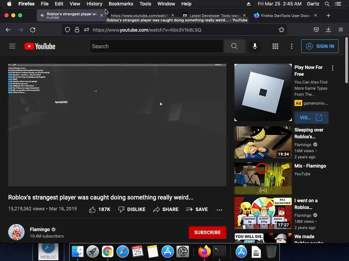Screen dimensions: 349x261
Task: Open the 'I went on a Roblox...' video thumbnail
Action: tap(263, 213)
